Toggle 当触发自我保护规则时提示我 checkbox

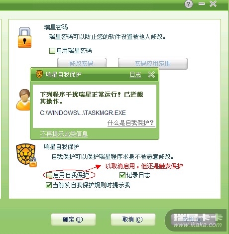point(48,185)
